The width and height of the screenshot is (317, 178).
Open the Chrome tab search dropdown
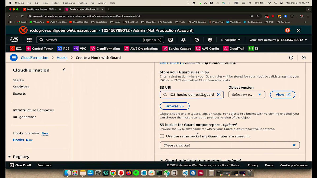click(308, 9)
